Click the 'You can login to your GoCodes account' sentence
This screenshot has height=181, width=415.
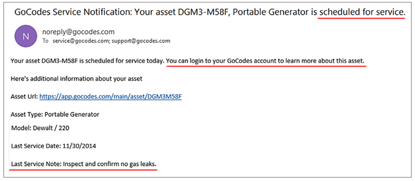coord(265,61)
